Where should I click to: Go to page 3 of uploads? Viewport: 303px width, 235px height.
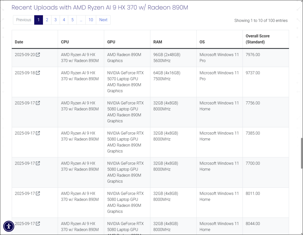56,20
